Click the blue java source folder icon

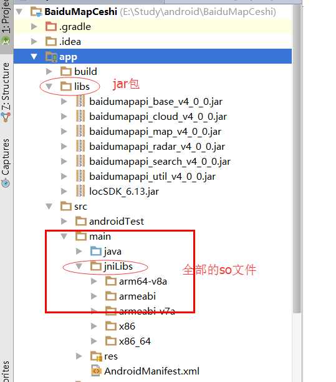96,251
